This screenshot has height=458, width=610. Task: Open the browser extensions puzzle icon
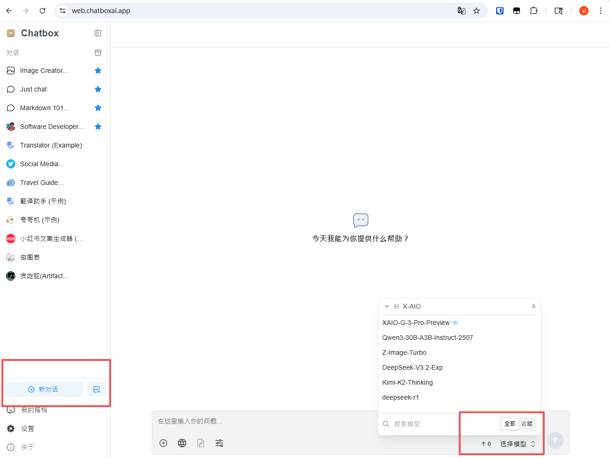tap(533, 11)
